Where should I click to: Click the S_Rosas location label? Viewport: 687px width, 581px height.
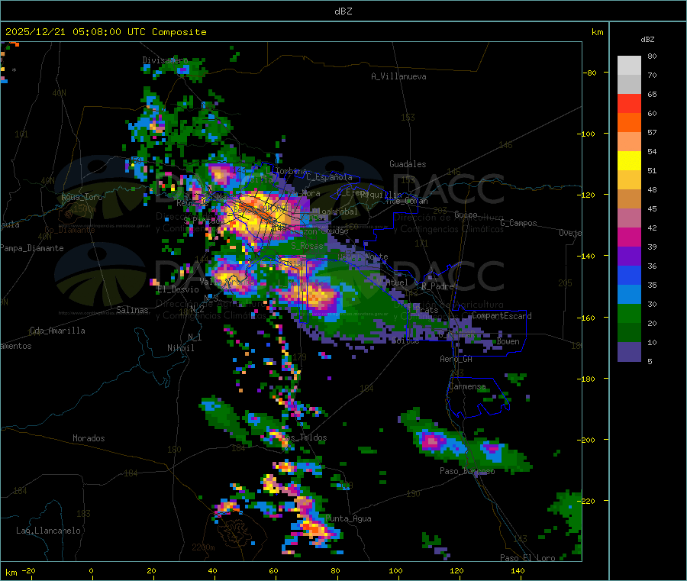[307, 246]
